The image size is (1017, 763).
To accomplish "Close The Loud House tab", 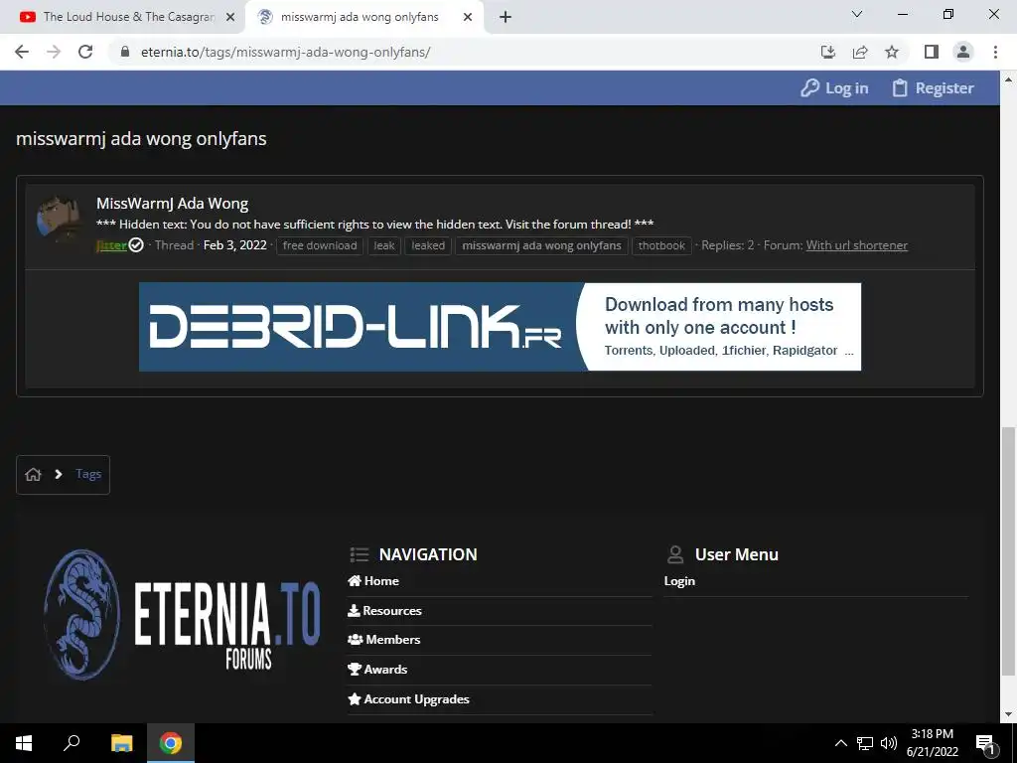I will (229, 17).
